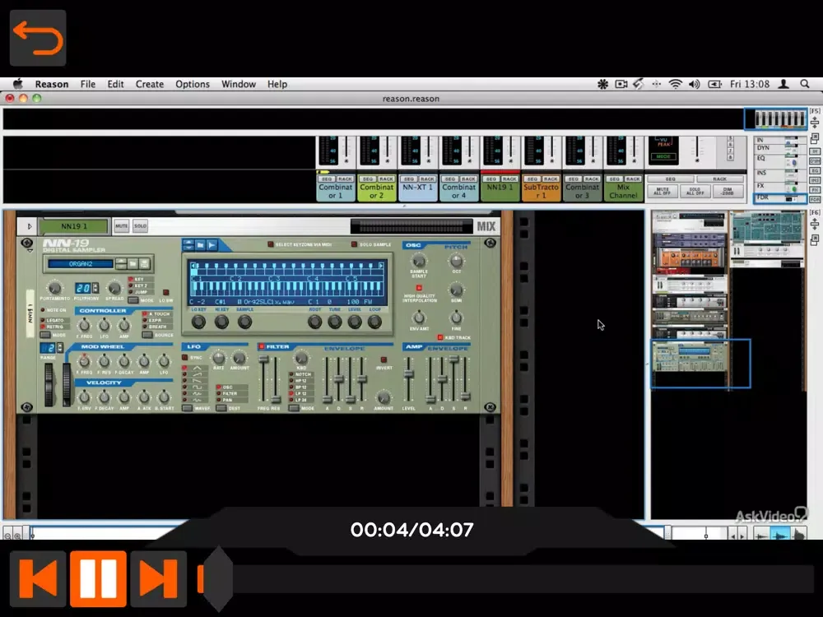Viewport: 823px width, 617px height.
Task: Click the NN19 1 device name field
Action: point(74,226)
